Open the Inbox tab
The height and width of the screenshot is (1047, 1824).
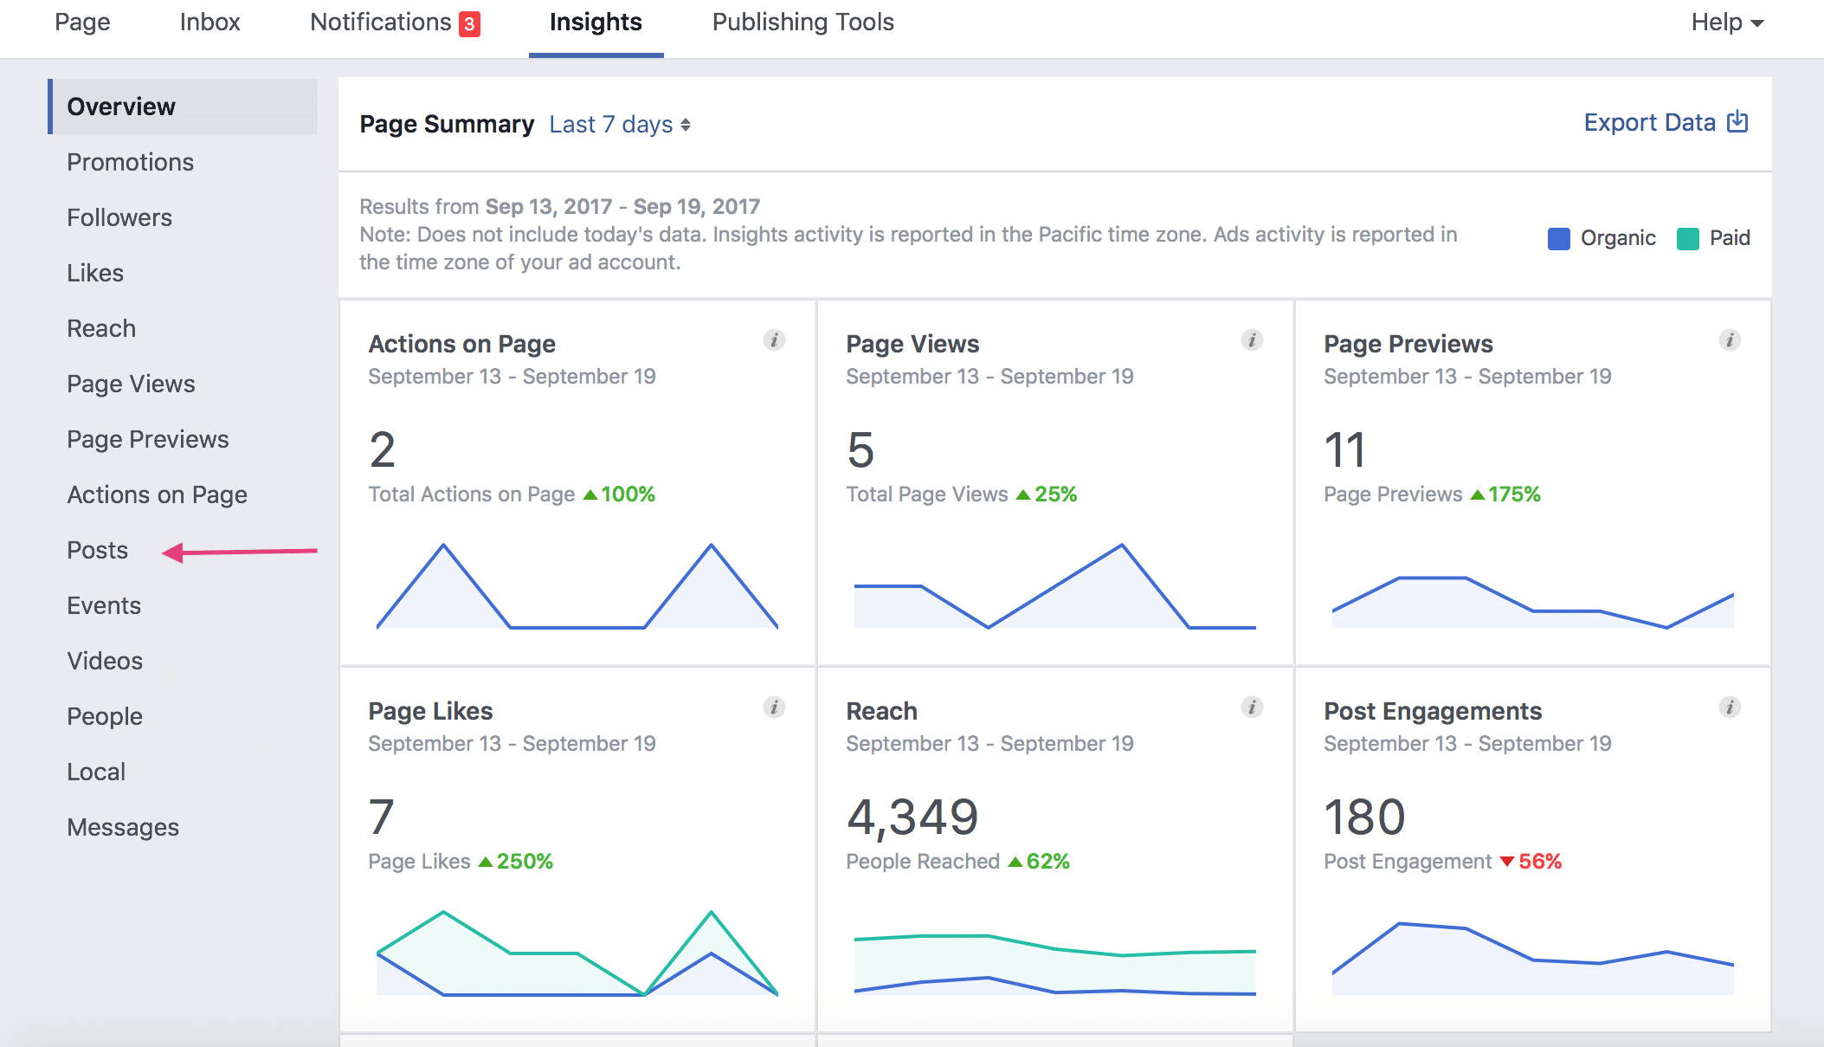pyautogui.click(x=210, y=23)
